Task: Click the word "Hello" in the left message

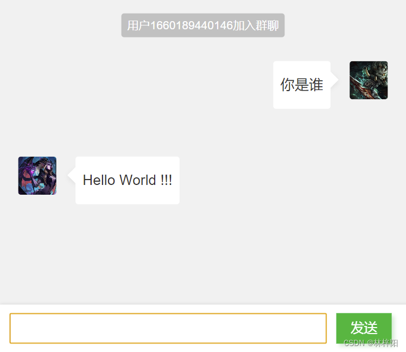Action: point(99,180)
